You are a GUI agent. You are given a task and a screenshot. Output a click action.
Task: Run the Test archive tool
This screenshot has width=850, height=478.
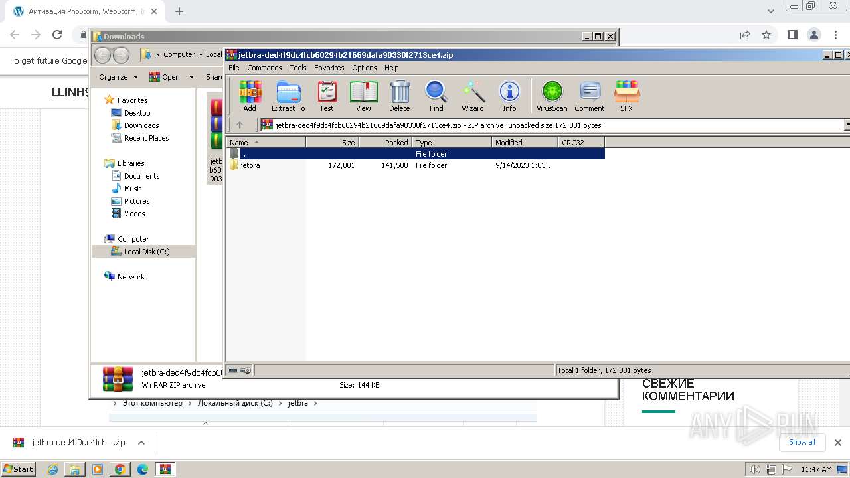(327, 96)
